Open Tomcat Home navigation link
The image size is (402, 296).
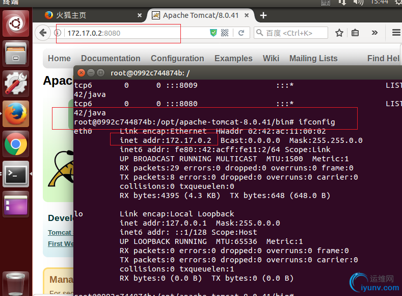(x=59, y=59)
